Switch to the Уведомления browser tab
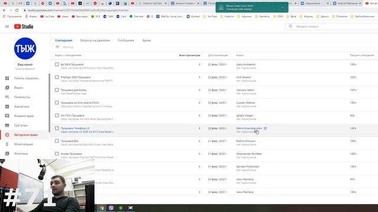 point(315,4)
